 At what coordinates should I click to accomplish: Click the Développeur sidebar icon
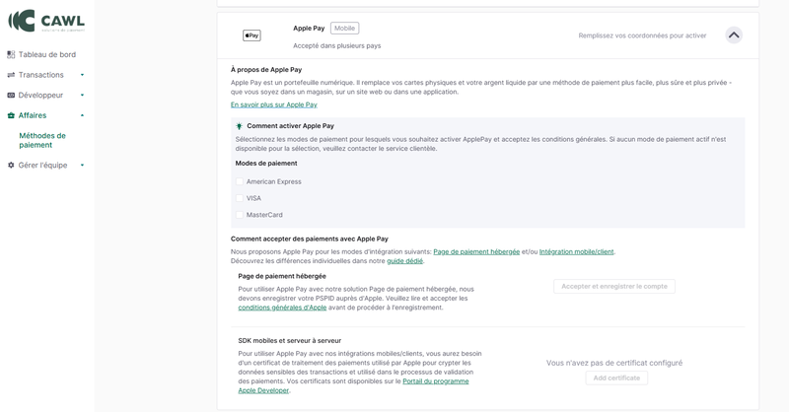point(11,96)
